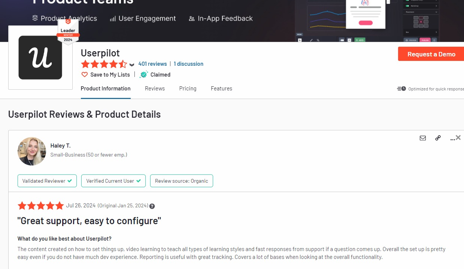Click the five-star rating on Haley's review
The image size is (464, 269).
click(x=40, y=205)
